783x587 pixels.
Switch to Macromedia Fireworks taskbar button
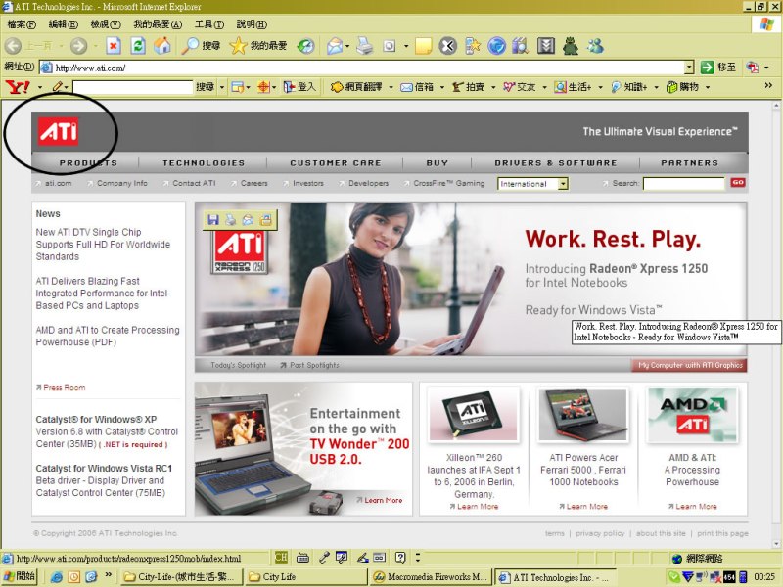coord(430,577)
